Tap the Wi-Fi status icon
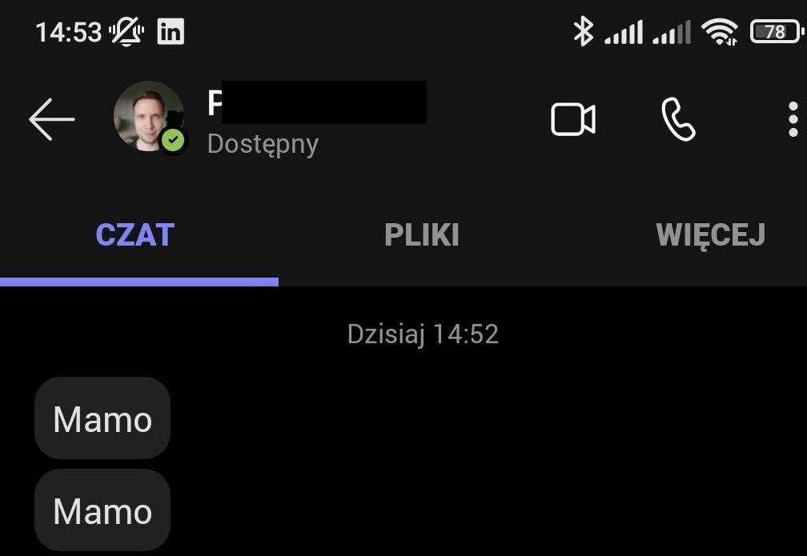The image size is (807, 556). coord(720,32)
